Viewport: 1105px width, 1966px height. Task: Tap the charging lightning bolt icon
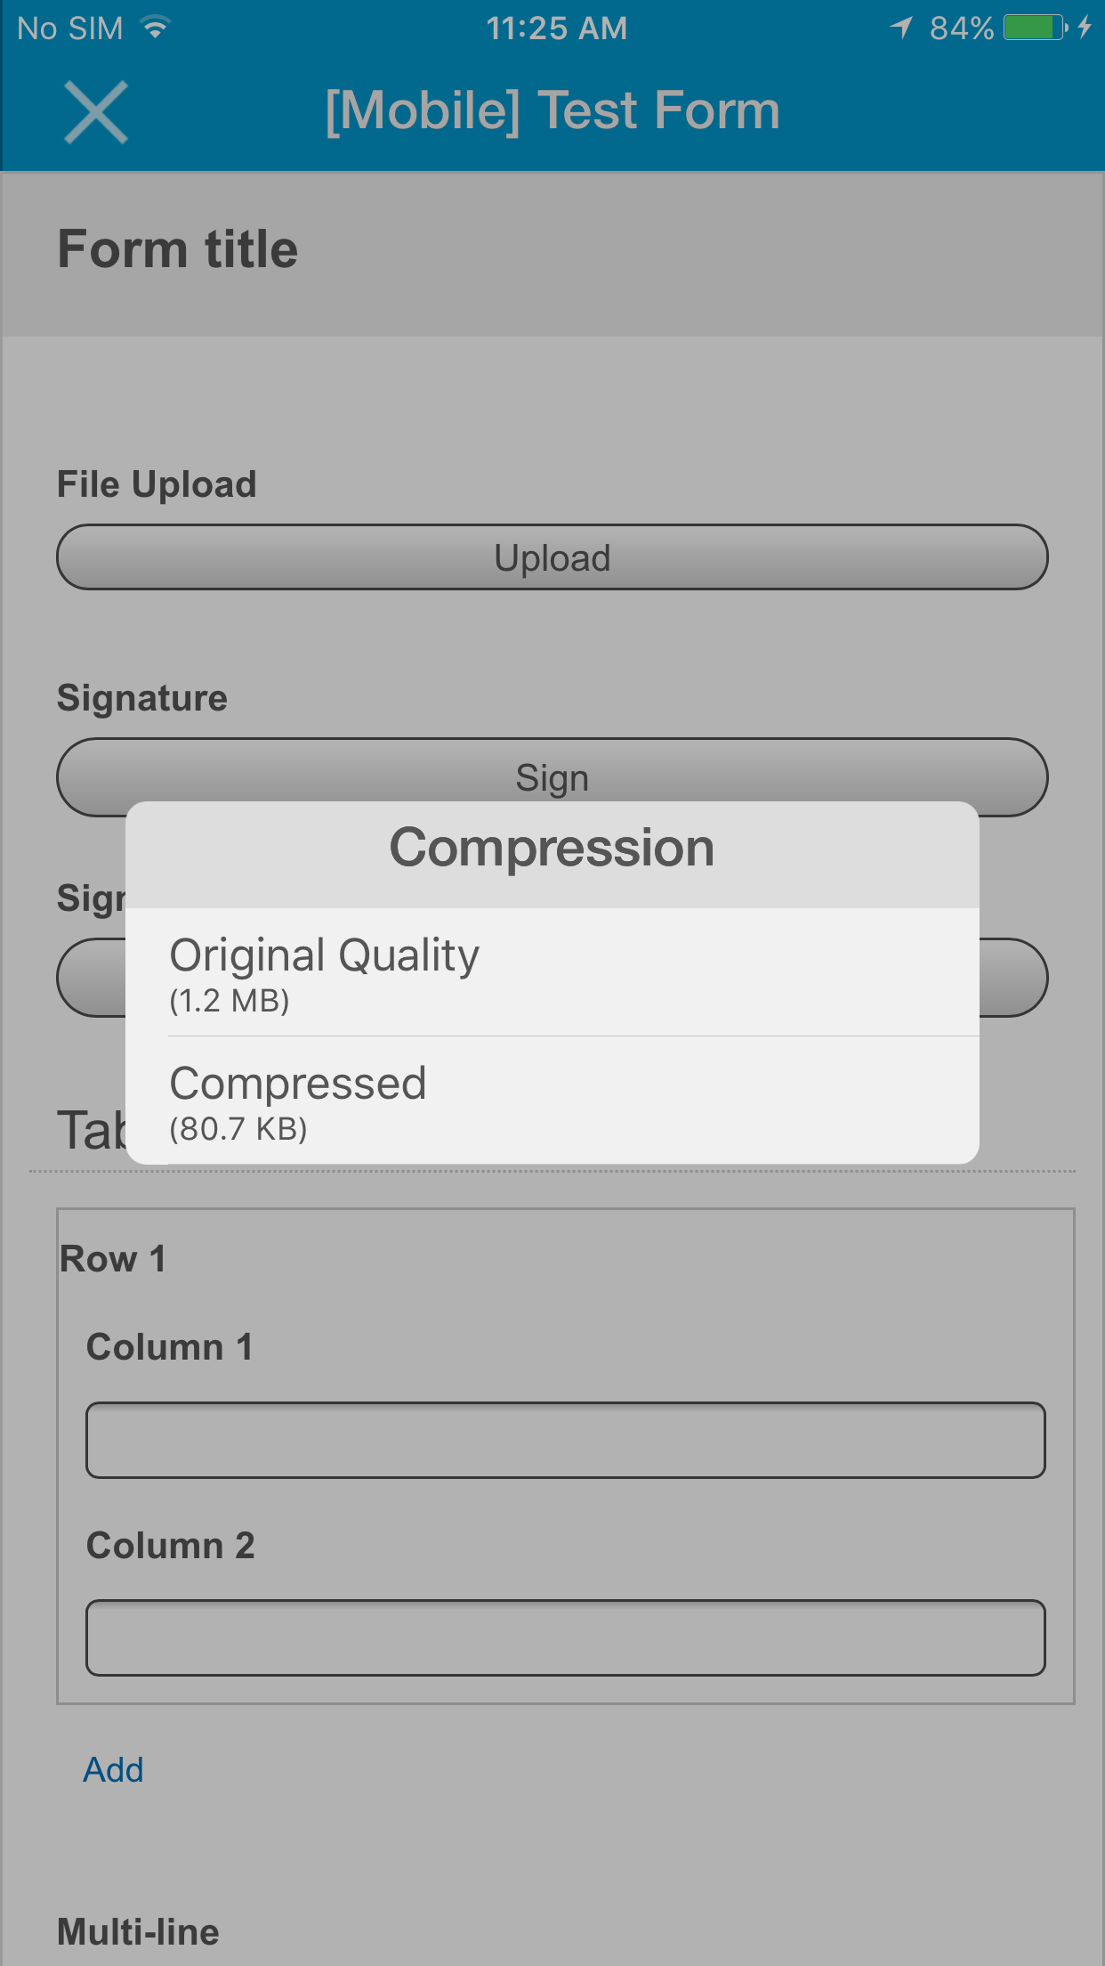tap(1085, 28)
